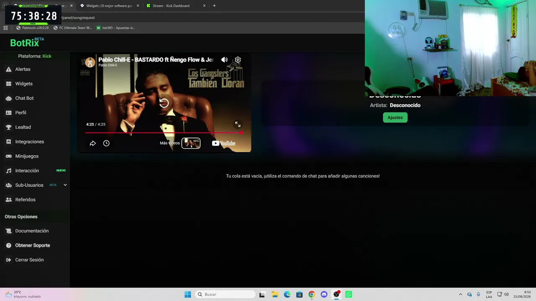Open Referidos in the sidebar

pos(25,199)
